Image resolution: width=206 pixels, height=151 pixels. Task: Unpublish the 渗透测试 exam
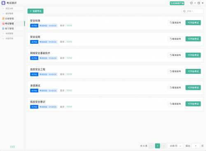pyautogui.click(x=176, y=87)
